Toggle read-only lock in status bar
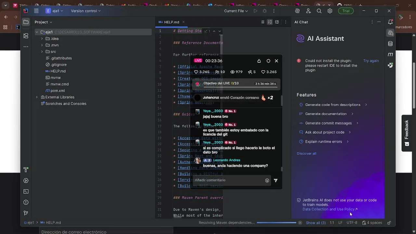 389,223
